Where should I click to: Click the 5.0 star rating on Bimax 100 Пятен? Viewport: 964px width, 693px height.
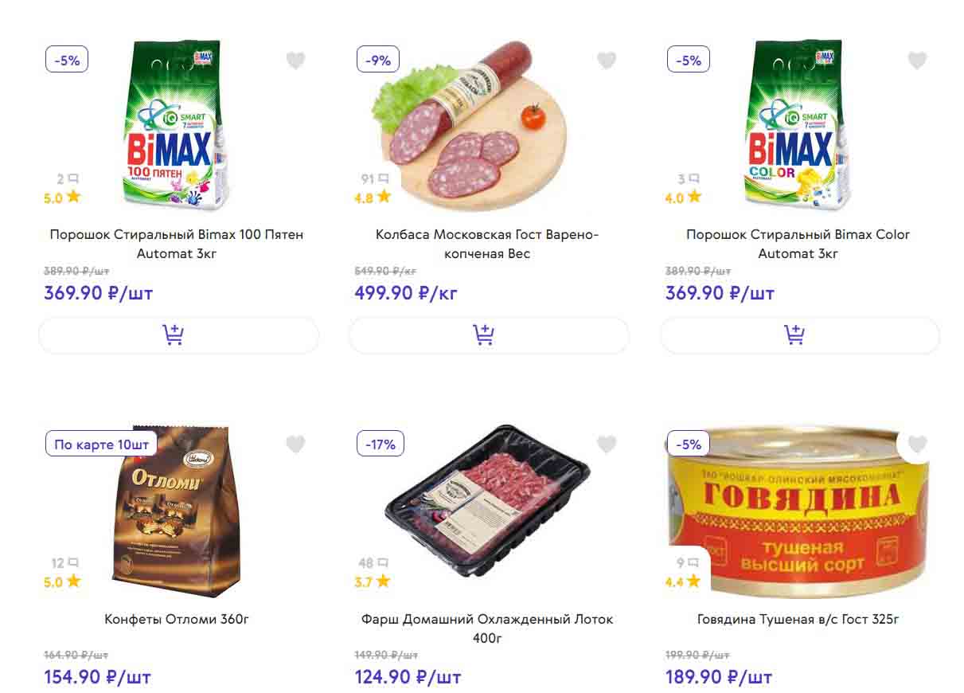[62, 198]
